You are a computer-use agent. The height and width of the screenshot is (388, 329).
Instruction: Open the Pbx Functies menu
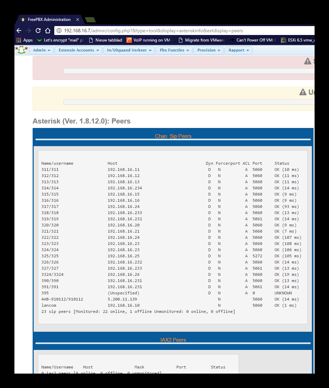(174, 50)
